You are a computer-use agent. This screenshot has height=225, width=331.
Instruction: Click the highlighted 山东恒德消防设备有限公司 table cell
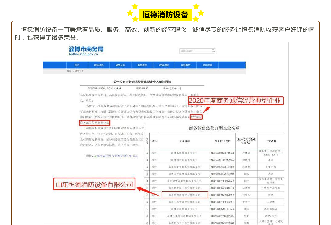(185, 195)
